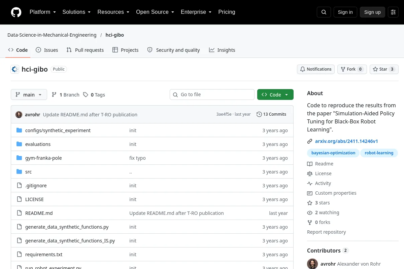Viewport: 404px width, 269px height.
Task: Click the avrohr commit author avatar
Action: click(19, 114)
